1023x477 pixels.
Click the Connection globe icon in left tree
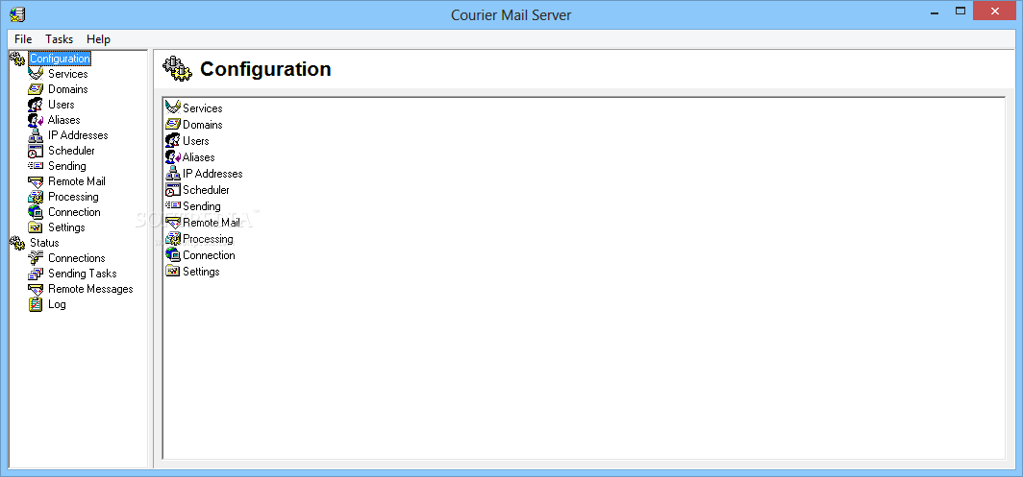click(36, 212)
